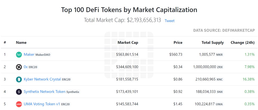The width and height of the screenshot is (258, 110).
Task: Sort by Total Supply column header
Action: (213, 42)
